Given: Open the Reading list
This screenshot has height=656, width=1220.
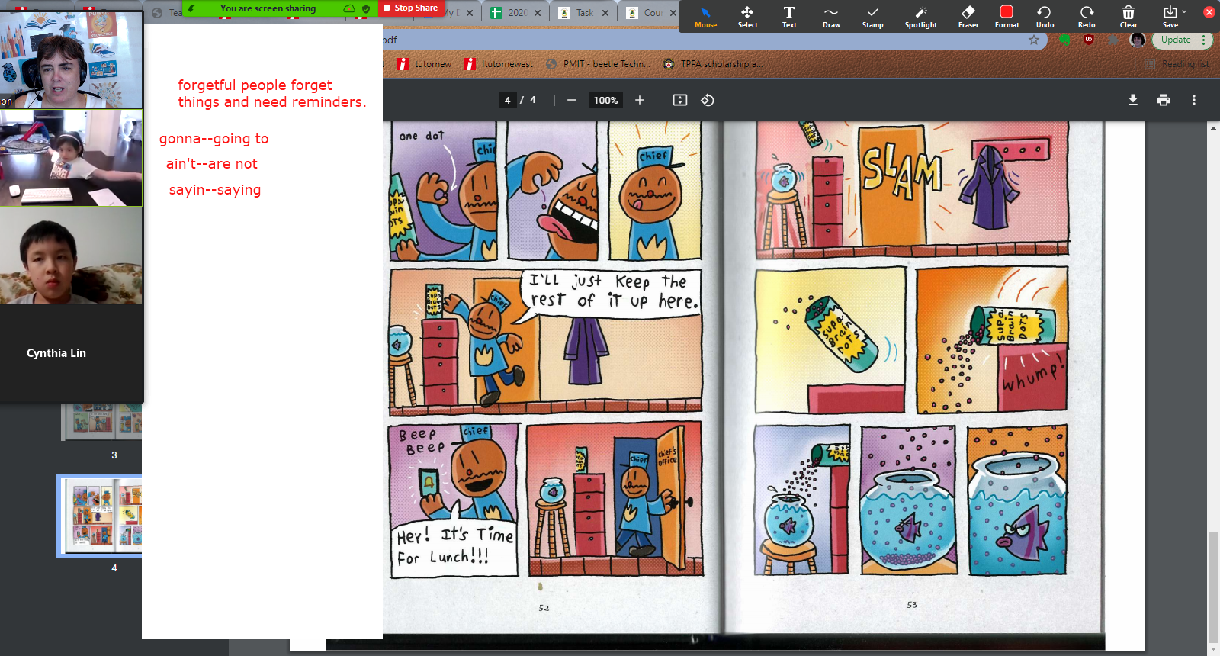Looking at the screenshot, I should 1177,64.
